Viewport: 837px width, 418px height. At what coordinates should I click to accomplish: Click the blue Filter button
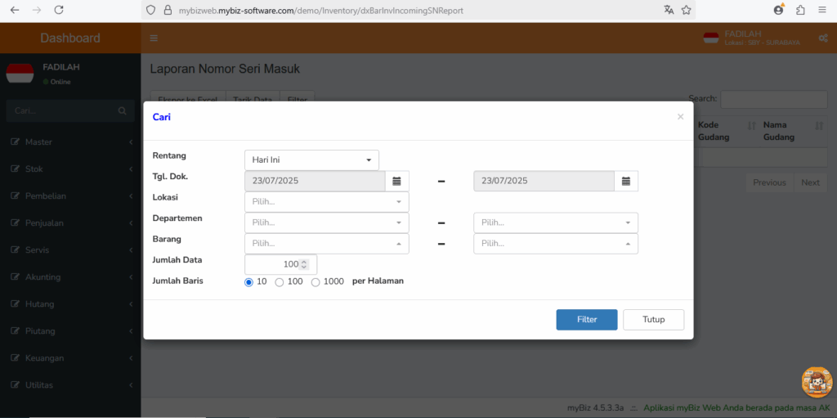click(587, 320)
